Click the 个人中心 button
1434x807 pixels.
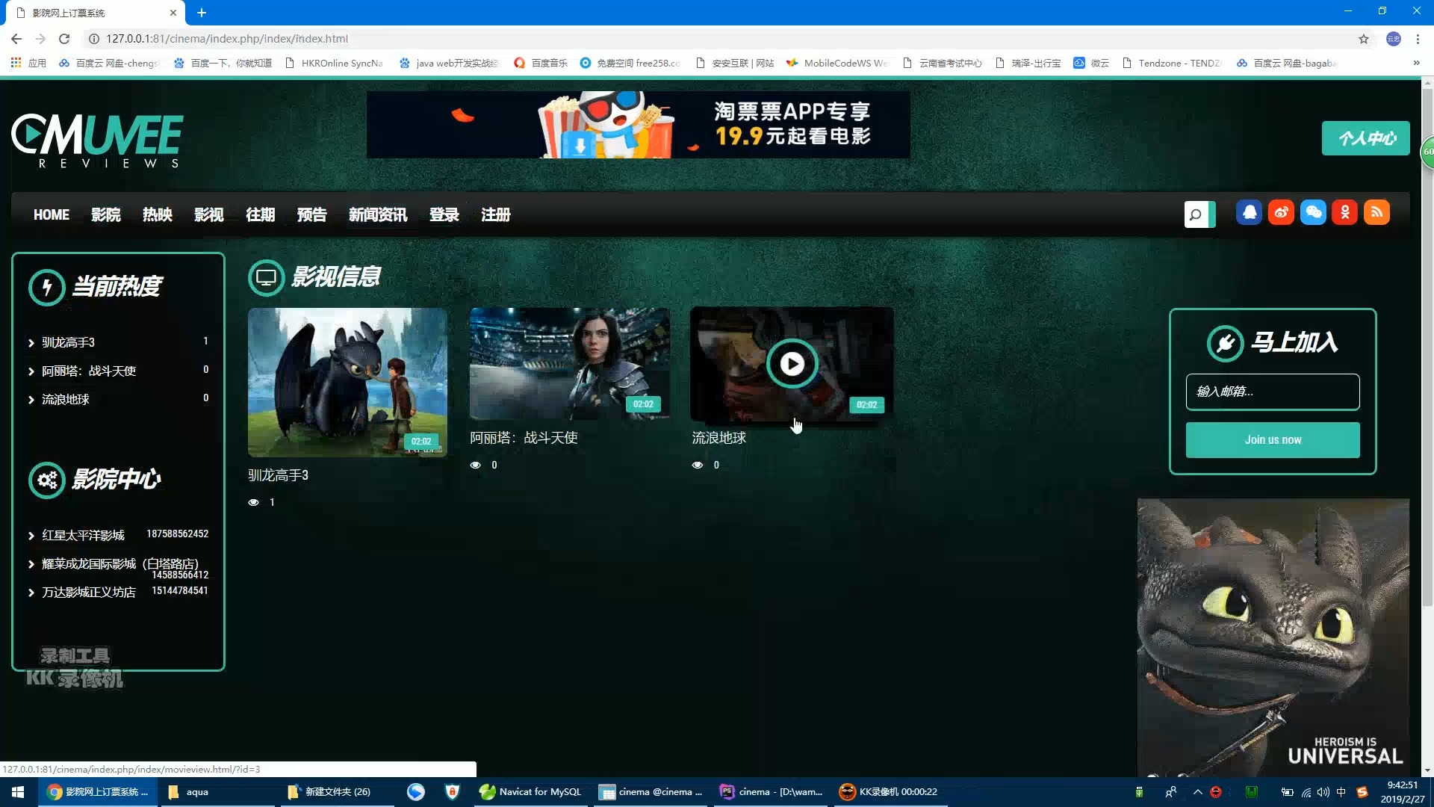(x=1365, y=138)
